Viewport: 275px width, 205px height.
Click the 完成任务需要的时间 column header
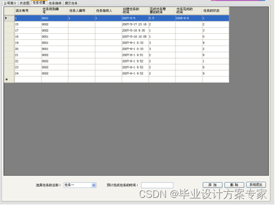[162, 11]
